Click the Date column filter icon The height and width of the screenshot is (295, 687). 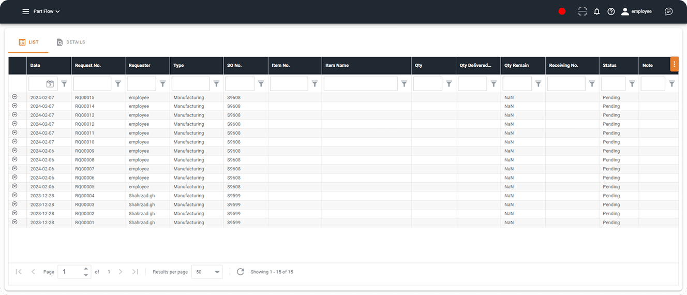click(64, 84)
